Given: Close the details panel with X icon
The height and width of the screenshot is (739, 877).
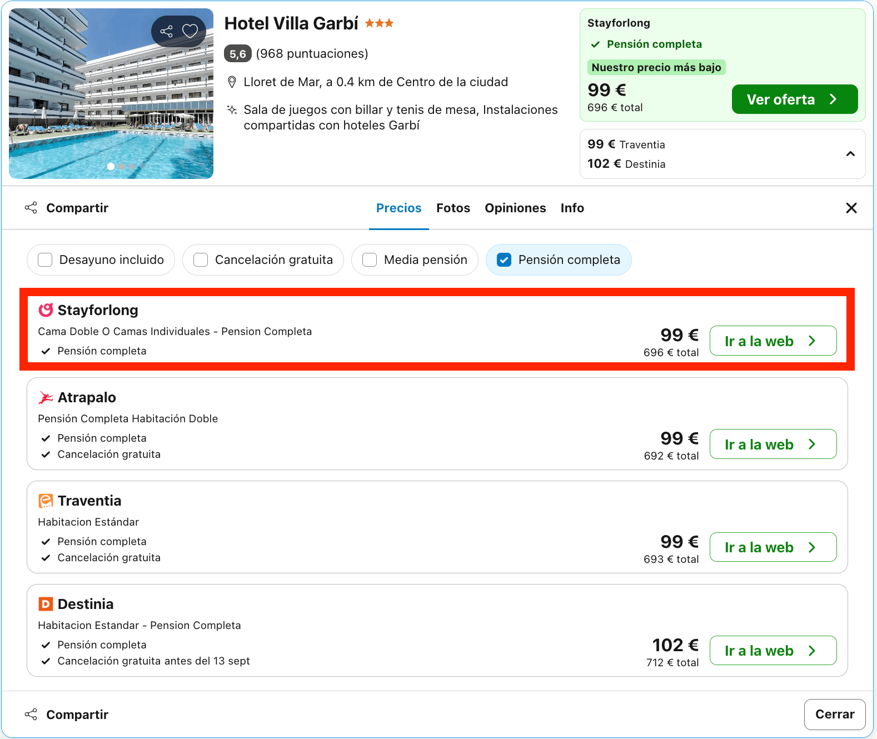Looking at the screenshot, I should click(x=851, y=208).
